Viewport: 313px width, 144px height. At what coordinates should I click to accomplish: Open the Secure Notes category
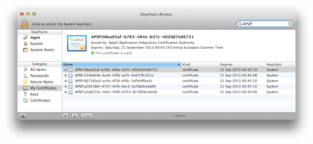[42, 82]
